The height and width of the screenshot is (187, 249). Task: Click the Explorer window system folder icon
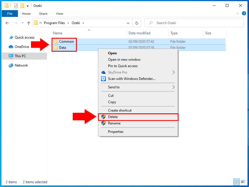pos(6,6)
